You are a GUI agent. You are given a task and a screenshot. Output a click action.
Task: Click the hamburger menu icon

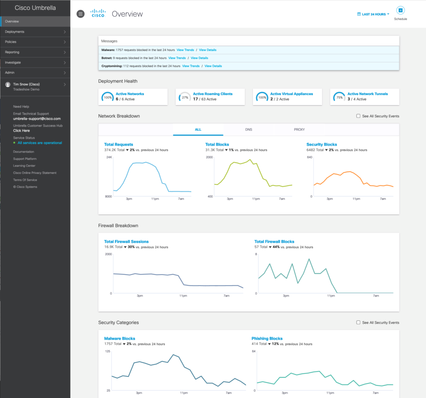pyautogui.click(x=80, y=14)
